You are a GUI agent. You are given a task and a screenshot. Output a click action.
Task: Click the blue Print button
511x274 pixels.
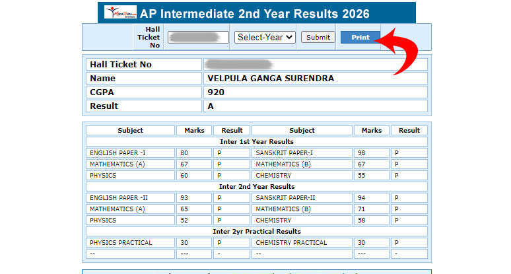(360, 38)
